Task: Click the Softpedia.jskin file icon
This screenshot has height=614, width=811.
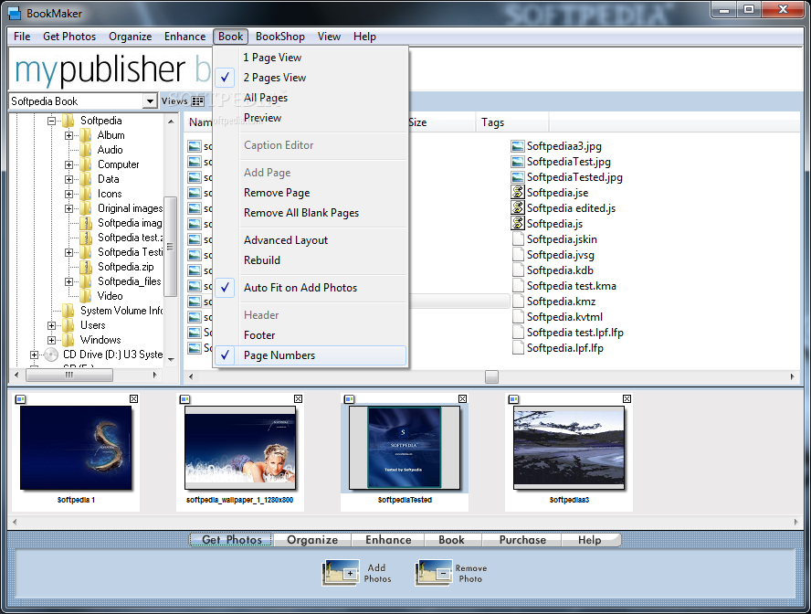Action: (517, 239)
